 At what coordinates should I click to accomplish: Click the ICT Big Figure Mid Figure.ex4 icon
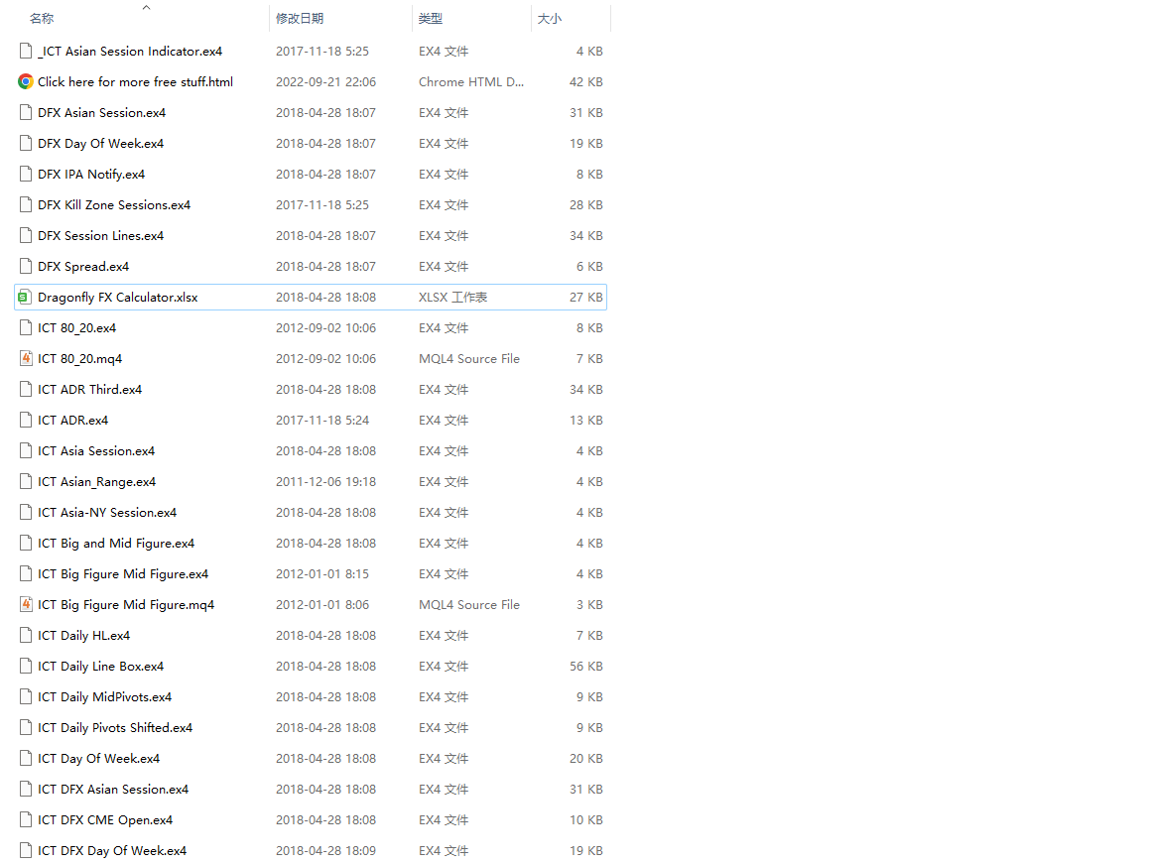(x=26, y=574)
